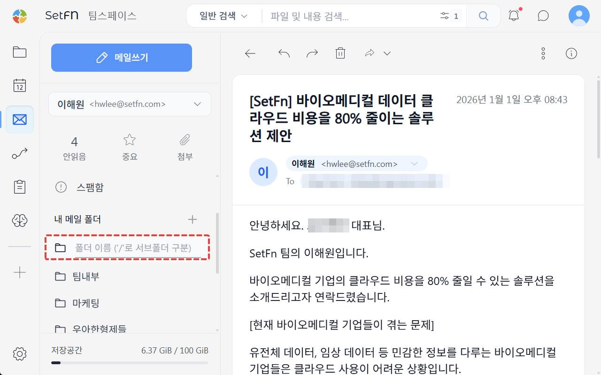Click the date '2026년 1월 1일 오후 08:43'
The height and width of the screenshot is (375, 601).
[x=512, y=100]
